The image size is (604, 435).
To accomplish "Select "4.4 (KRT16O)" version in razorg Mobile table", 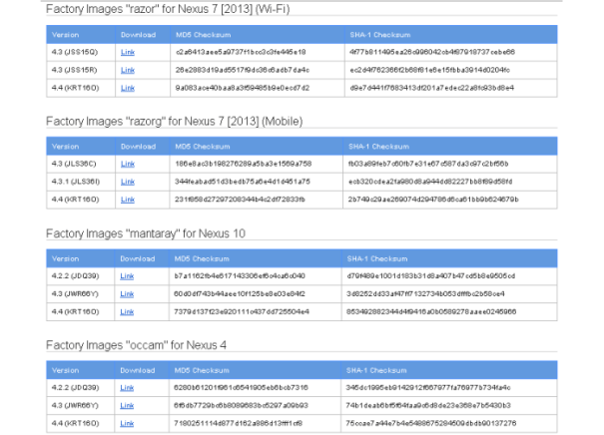I will click(76, 200).
